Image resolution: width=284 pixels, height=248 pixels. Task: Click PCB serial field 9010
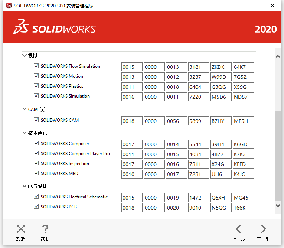pos(199,207)
